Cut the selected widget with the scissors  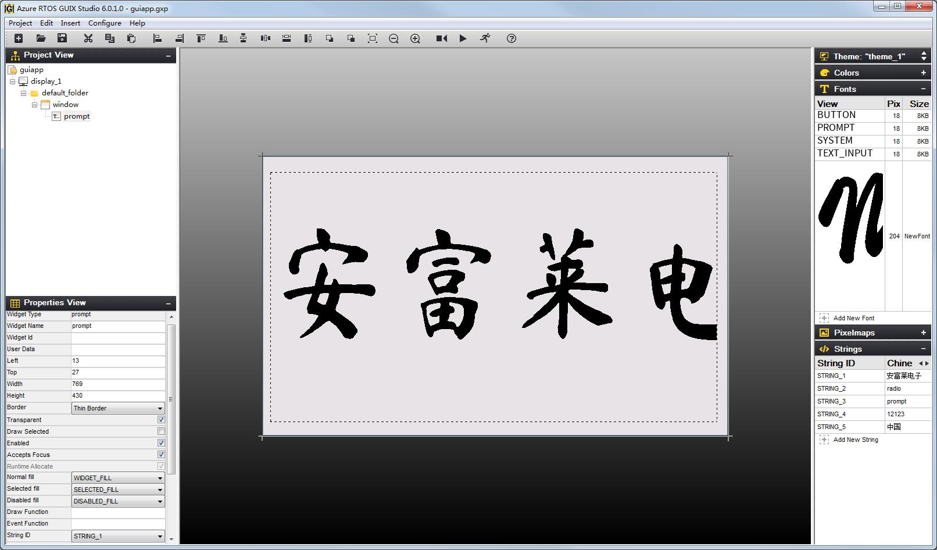[88, 38]
